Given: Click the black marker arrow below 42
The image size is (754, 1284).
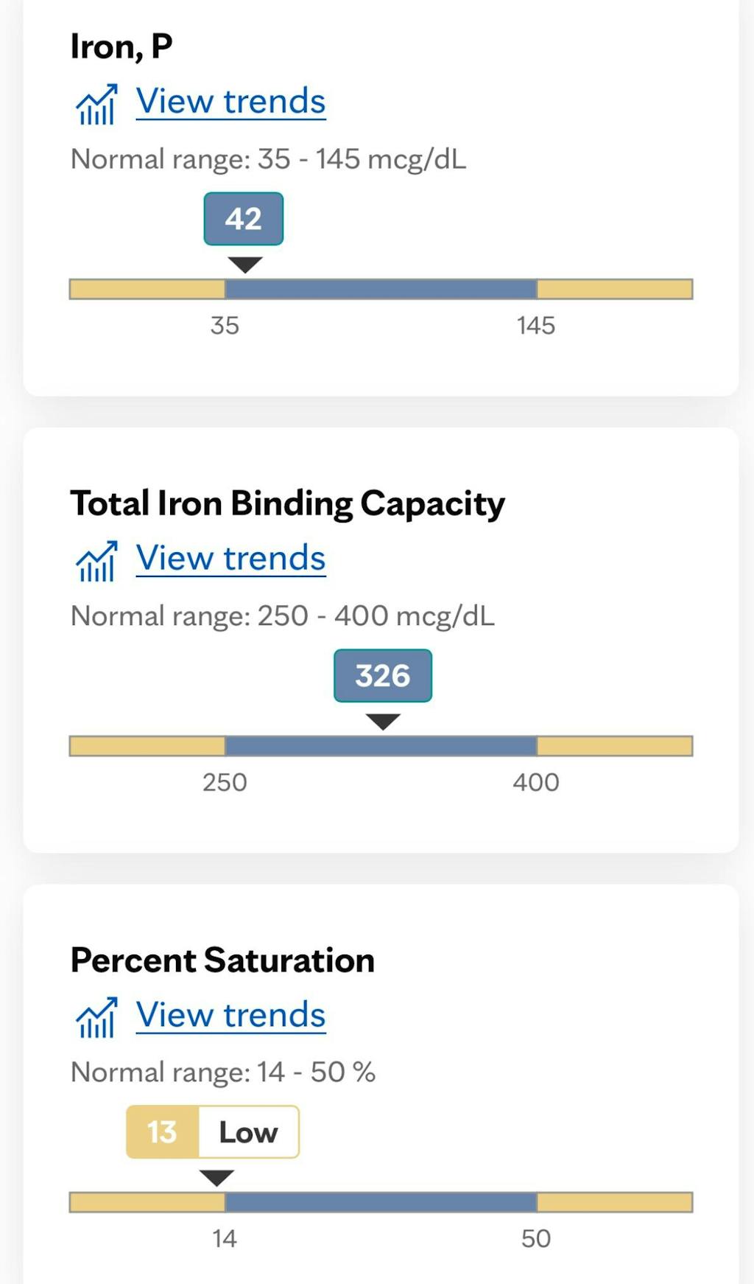Looking at the screenshot, I should click(245, 265).
